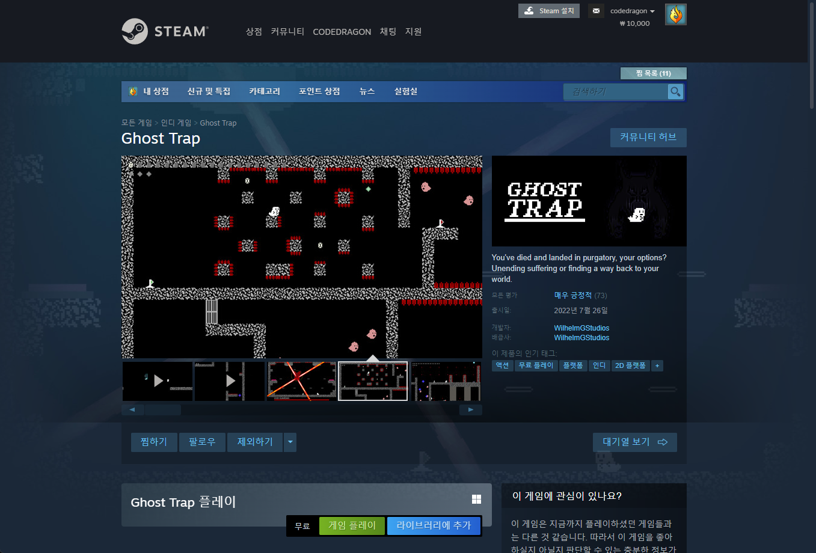
Task: Select the red laser screenshot thumbnail
Action: [x=302, y=381]
